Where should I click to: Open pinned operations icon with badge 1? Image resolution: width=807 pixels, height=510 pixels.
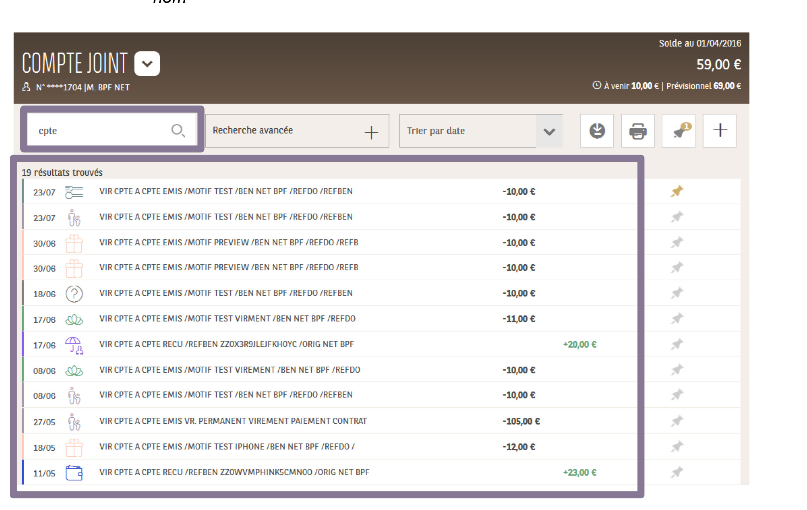tap(679, 131)
